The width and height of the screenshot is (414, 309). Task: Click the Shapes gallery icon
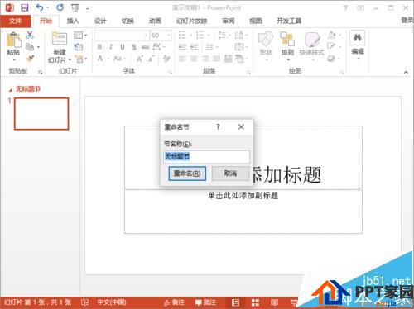266,39
